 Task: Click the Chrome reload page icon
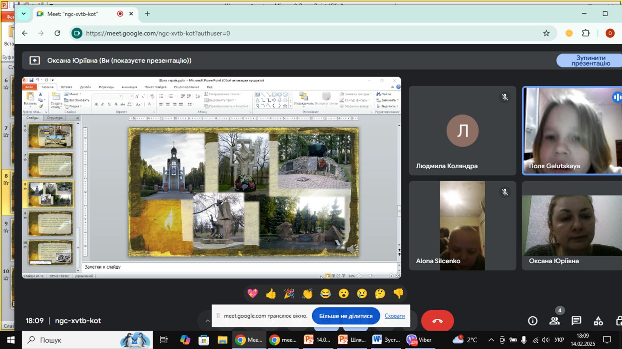point(58,33)
